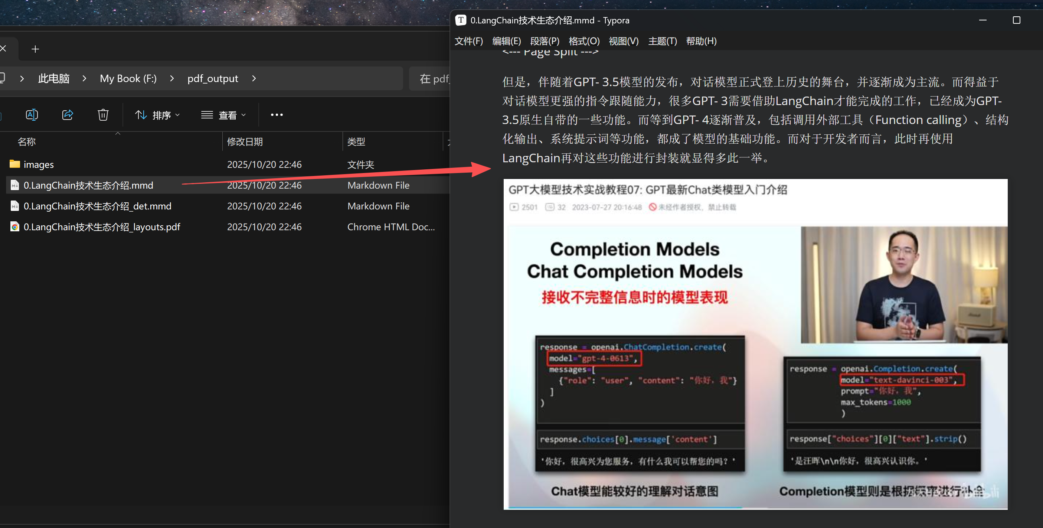Open the 文件(F) menu in Typora
Screen dimensions: 1043x528
468,41
